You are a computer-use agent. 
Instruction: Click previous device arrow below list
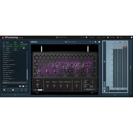coord(22,90)
